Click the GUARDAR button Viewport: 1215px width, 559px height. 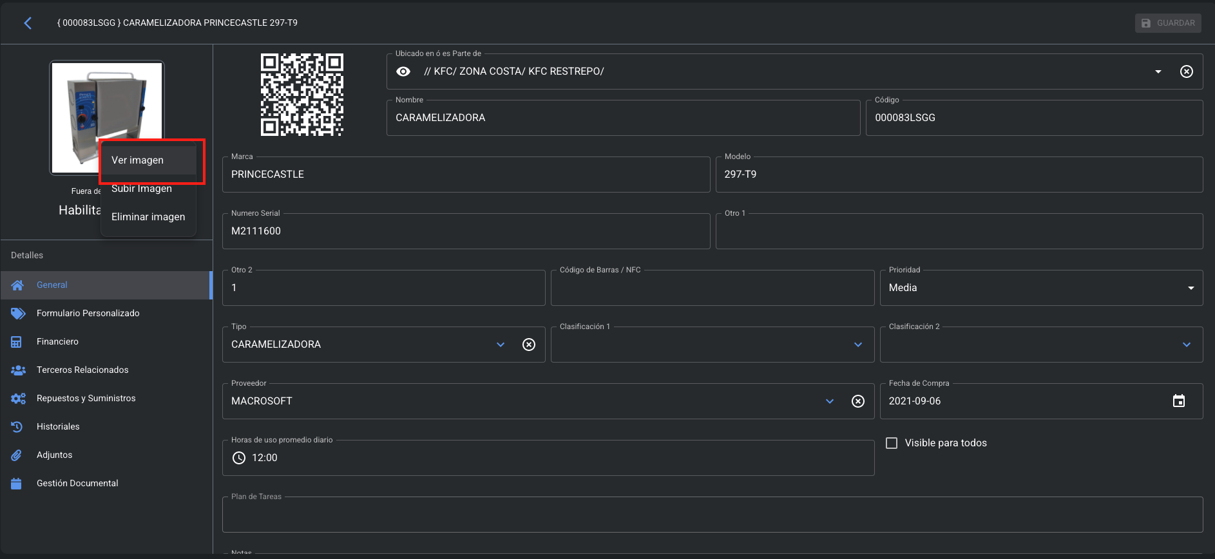coord(1167,23)
